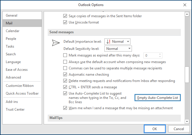
Task: Enable commas to separate recipients checkbox
Action: 65,68
